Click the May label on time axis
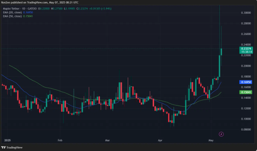 point(211,140)
